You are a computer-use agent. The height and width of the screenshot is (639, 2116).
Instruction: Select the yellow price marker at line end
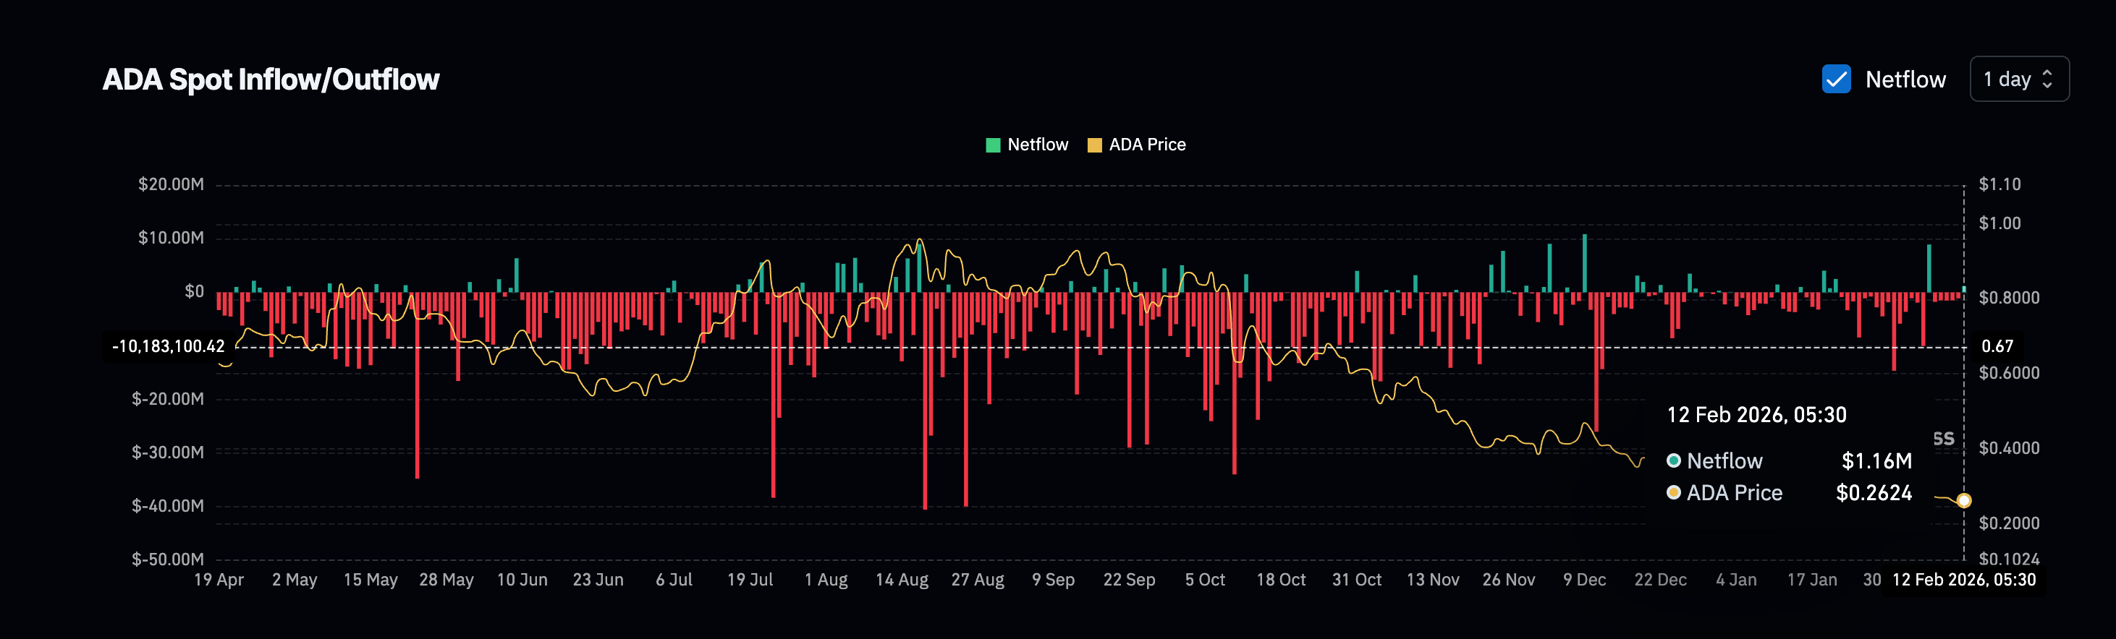coord(1963,500)
